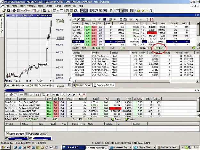Toggle the second highlighted chart mode button in the main toolbar
Screen dimensions: 200x150
tap(86, 11)
